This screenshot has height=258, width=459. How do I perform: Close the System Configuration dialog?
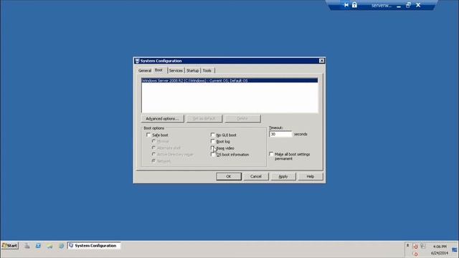click(321, 60)
